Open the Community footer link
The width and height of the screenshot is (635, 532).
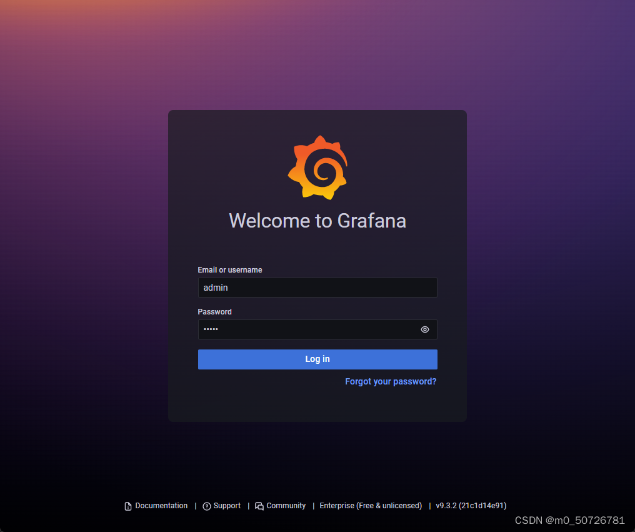pos(286,506)
